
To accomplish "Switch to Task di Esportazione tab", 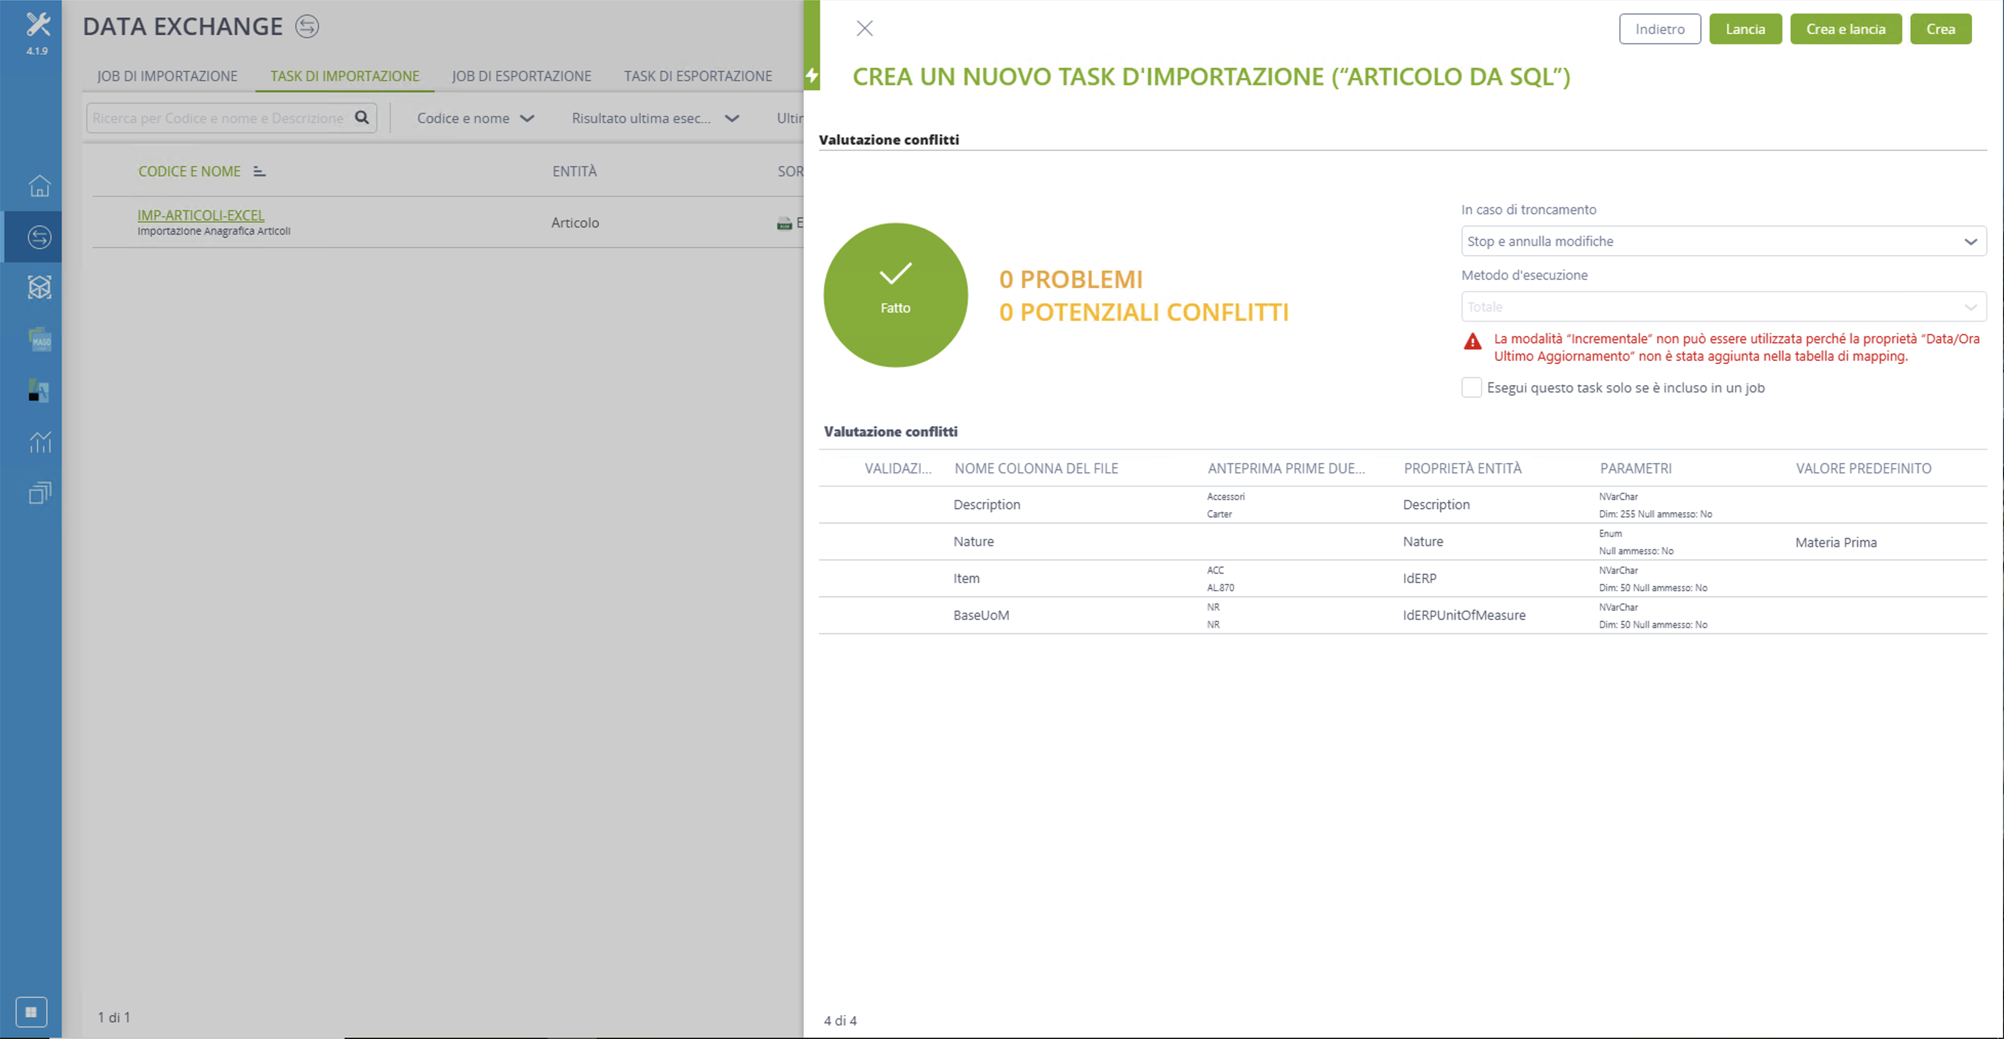I will click(x=698, y=76).
